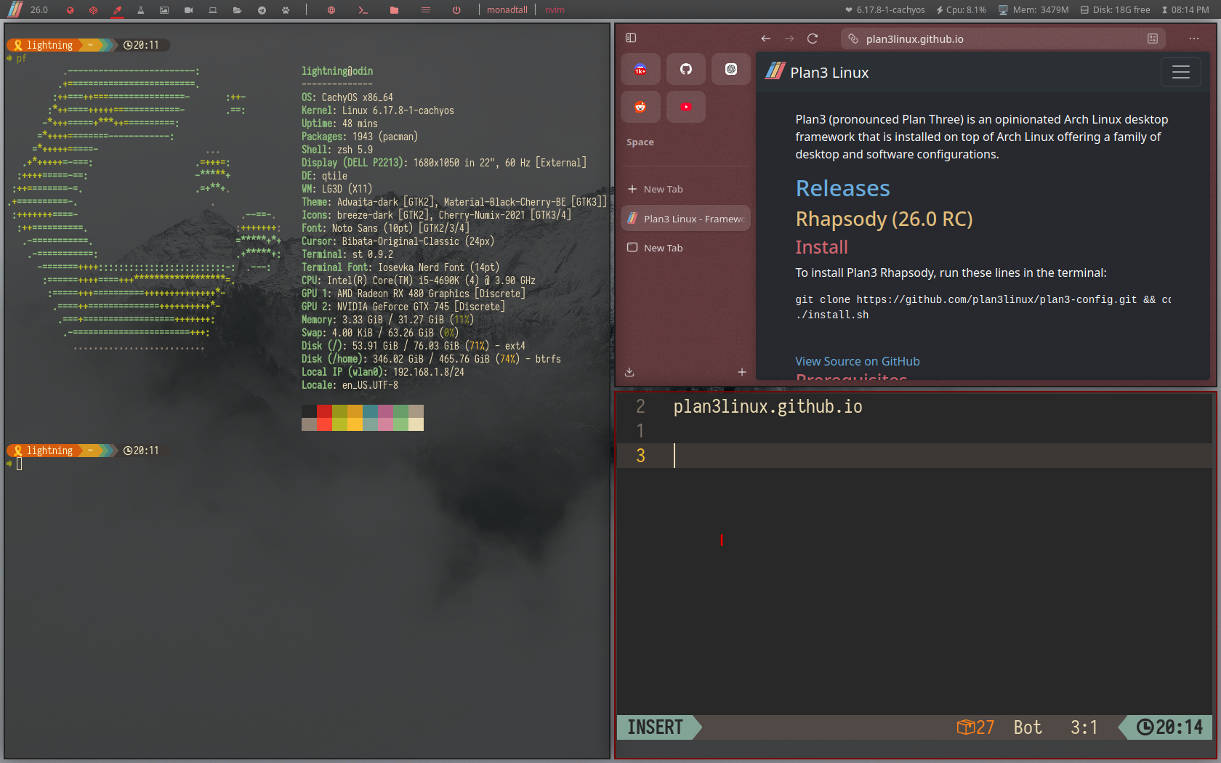Screen dimensions: 1221x763
Task: Open the pinned ChatGPT shortcut
Action: point(730,70)
